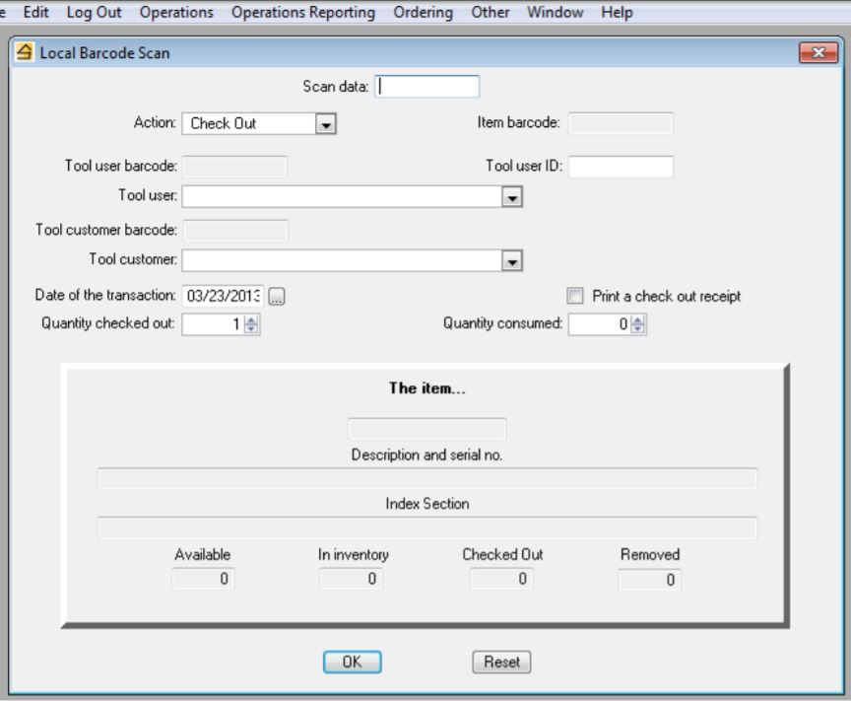Viewport: 851px width, 701px height.
Task: Decrease Quantity checked out with down arrow
Action: coord(251,328)
